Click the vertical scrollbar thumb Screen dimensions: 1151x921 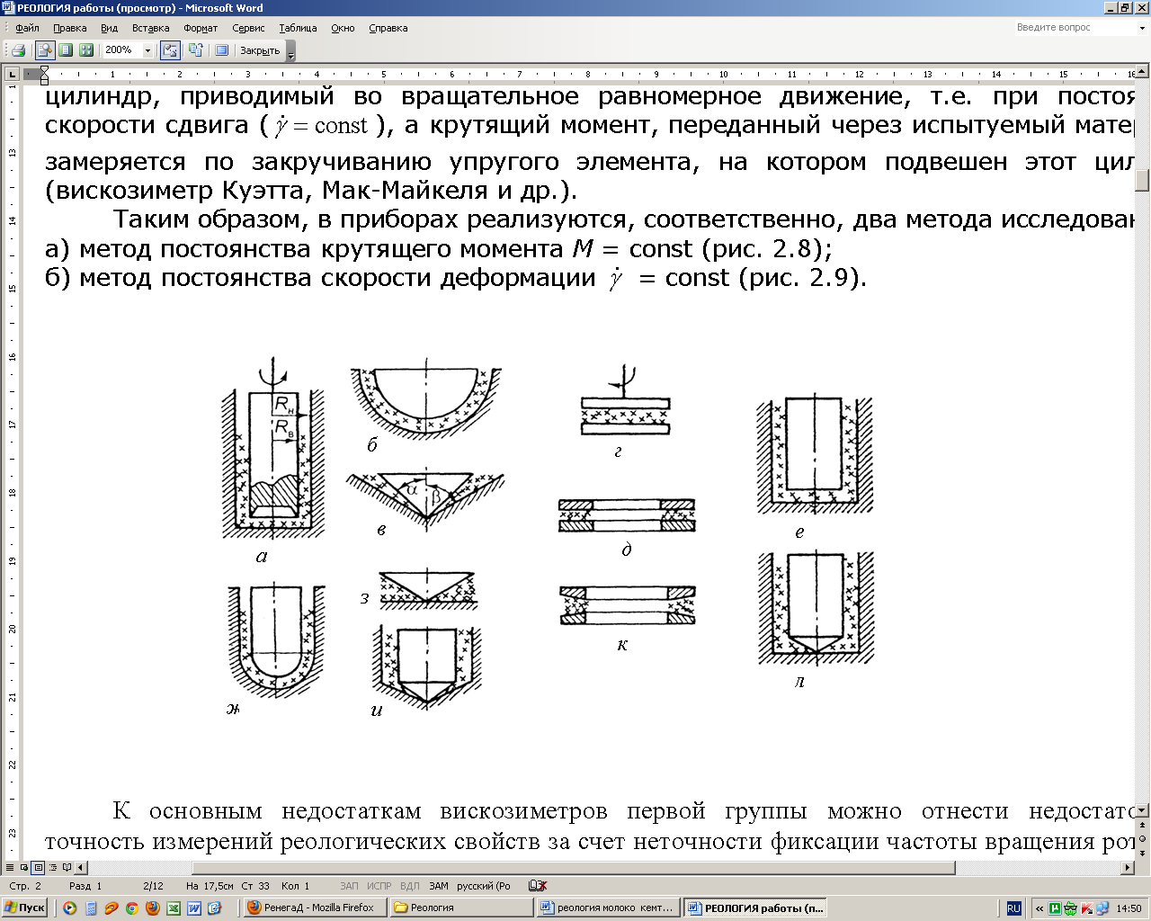pos(1142,181)
